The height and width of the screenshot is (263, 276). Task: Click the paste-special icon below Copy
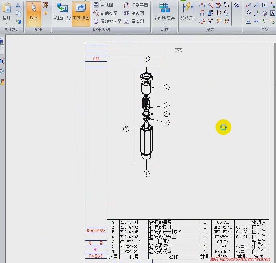tap(18, 21)
